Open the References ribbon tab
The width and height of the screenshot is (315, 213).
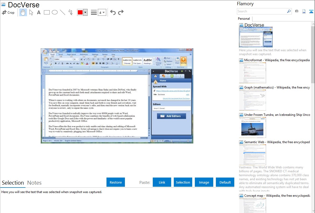[84, 54]
